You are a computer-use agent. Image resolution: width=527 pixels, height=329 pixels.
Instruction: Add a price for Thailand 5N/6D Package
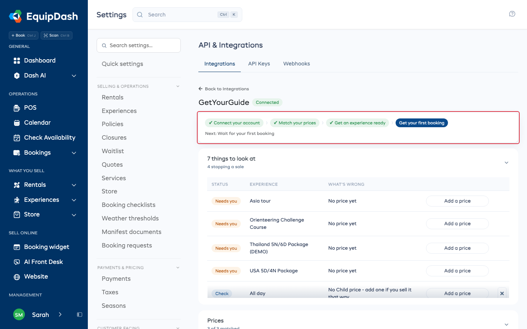[x=457, y=248]
